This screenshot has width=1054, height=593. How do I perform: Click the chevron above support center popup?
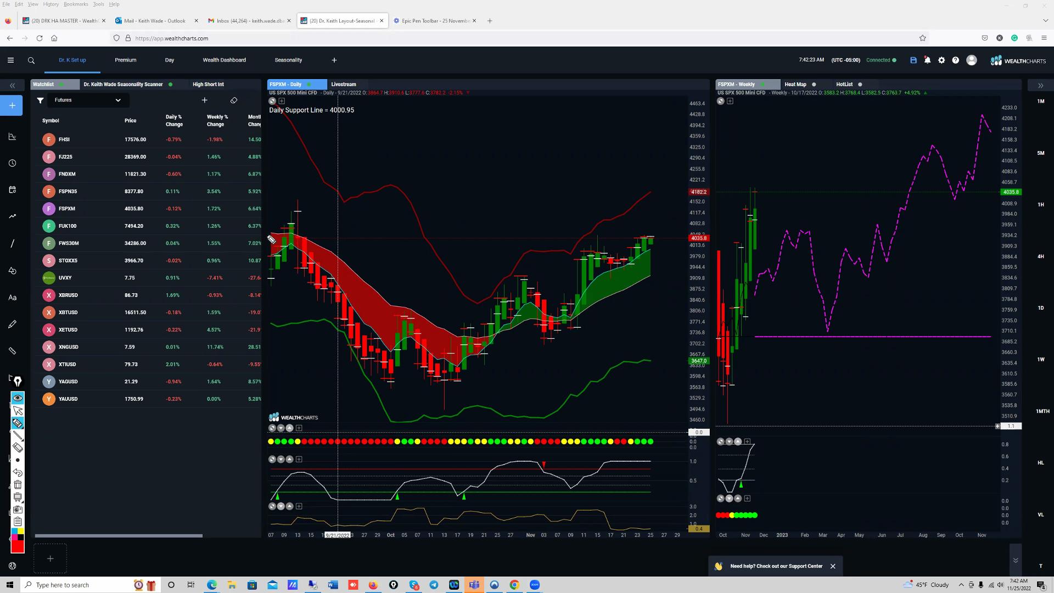1016,561
